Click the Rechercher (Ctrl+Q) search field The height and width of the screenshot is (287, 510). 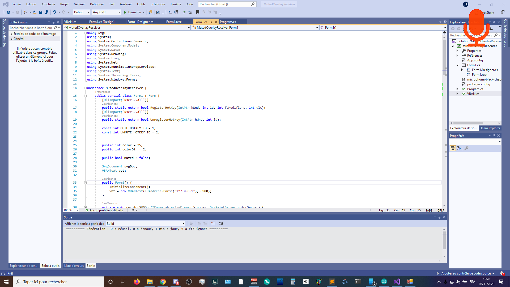227,4
